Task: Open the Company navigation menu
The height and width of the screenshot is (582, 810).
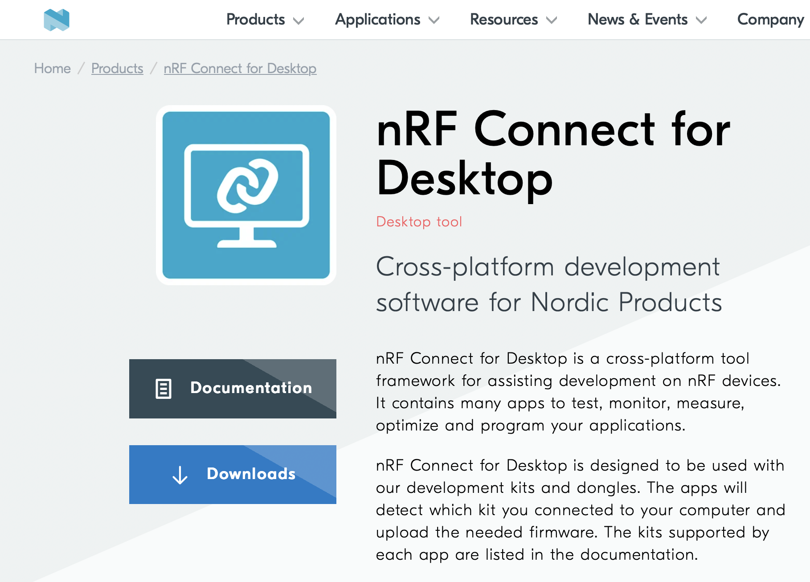Action: pyautogui.click(x=771, y=20)
